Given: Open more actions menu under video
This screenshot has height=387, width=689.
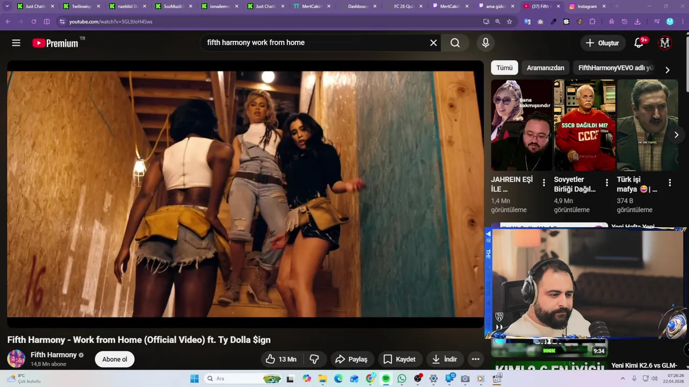Looking at the screenshot, I should 475,359.
